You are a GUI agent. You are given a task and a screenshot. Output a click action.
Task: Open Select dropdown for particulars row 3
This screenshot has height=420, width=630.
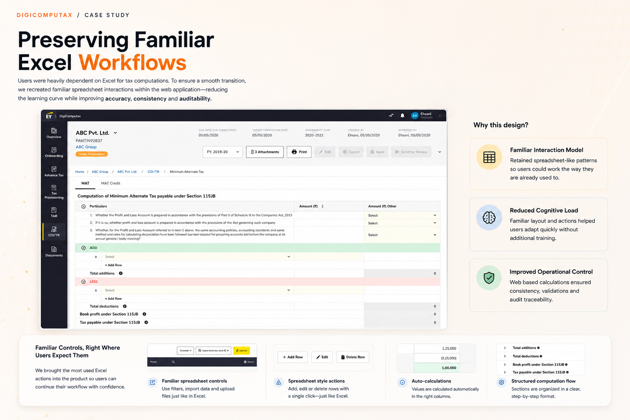pyautogui.click(x=402, y=235)
